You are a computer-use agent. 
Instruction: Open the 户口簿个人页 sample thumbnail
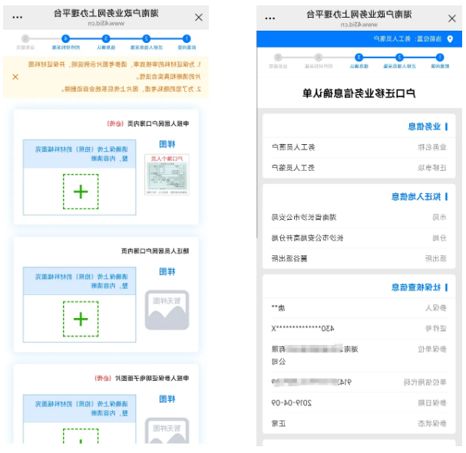(x=167, y=175)
